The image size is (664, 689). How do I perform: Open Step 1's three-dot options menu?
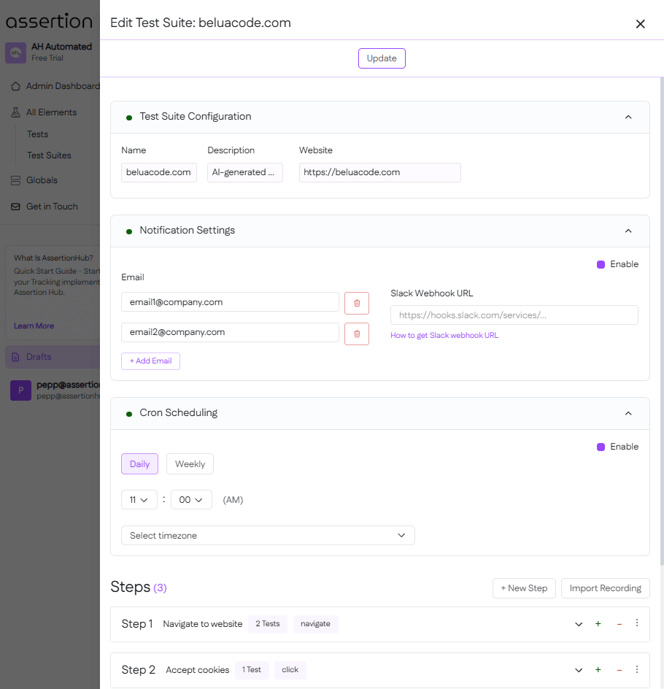(636, 624)
